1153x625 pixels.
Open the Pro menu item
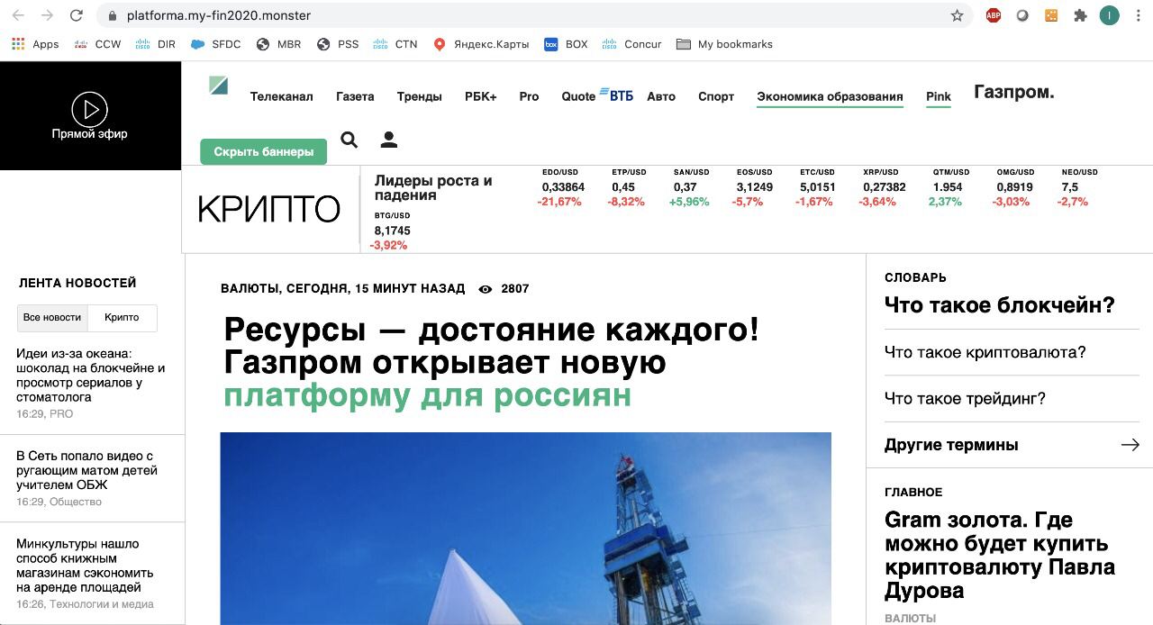tap(529, 96)
